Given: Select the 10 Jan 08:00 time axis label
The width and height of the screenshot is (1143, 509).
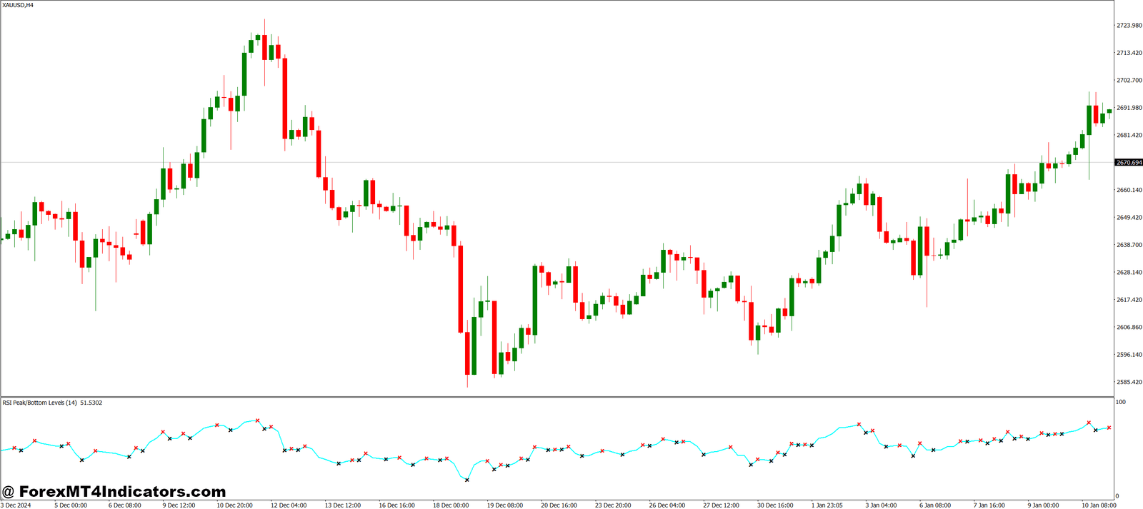Looking at the screenshot, I should (1099, 505).
